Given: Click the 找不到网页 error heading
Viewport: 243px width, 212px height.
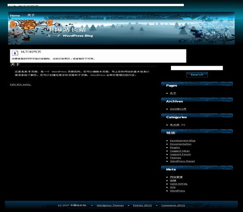Looking at the screenshot, I should coord(31,52).
